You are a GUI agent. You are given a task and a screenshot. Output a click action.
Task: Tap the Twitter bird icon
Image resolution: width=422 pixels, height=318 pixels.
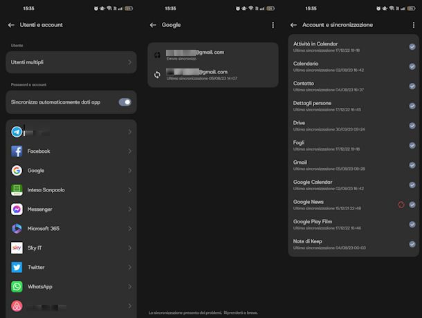click(17, 267)
